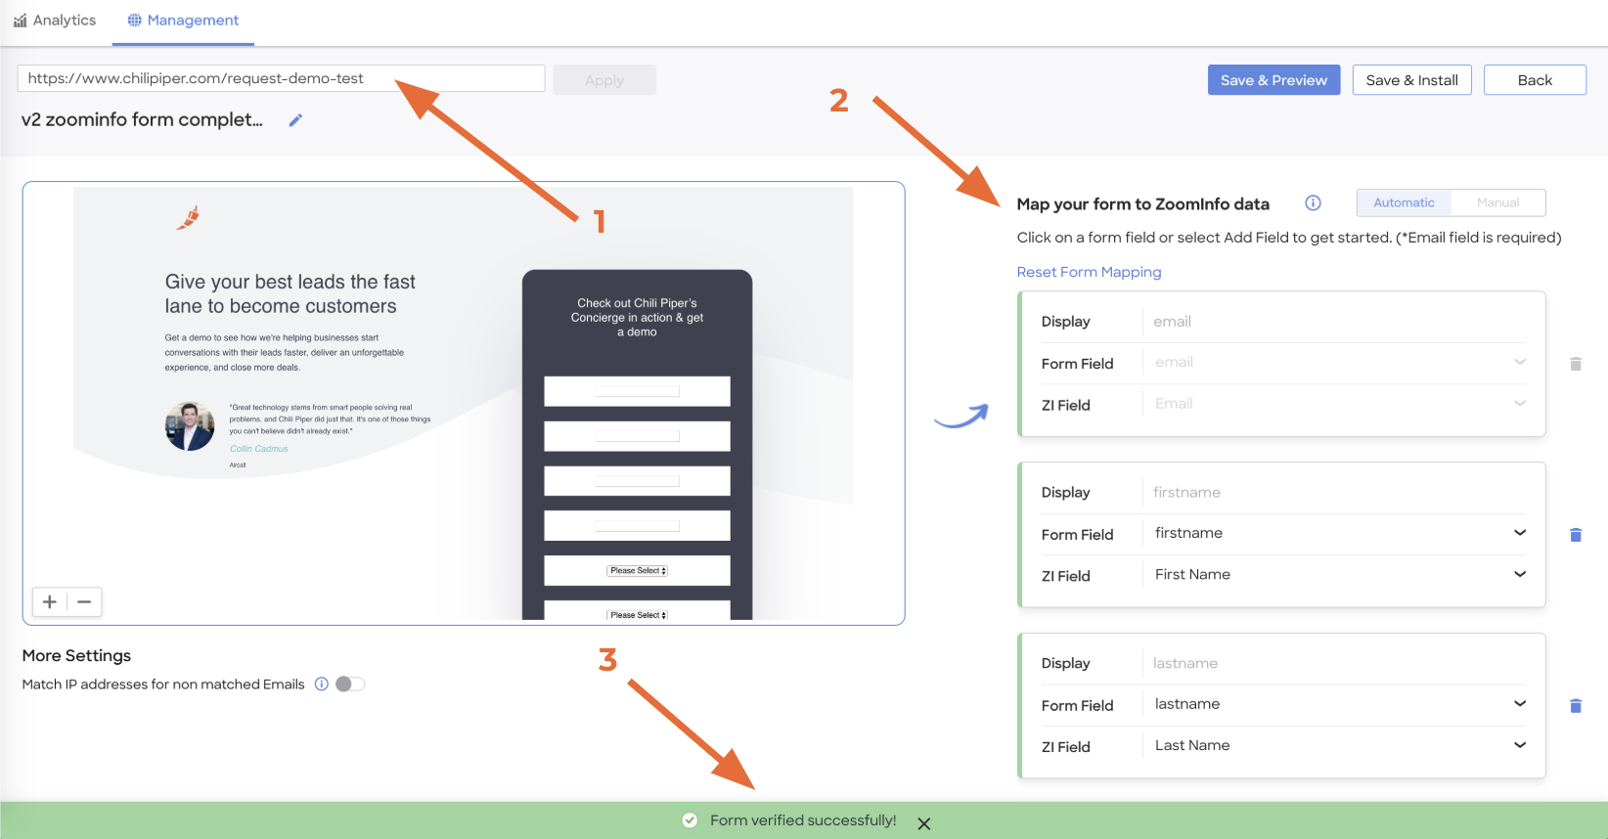Click the Apply button
This screenshot has height=839, width=1608.
(x=604, y=80)
